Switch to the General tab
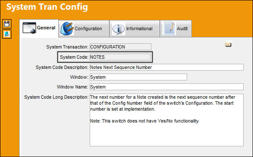253x157 pixels. [39, 28]
